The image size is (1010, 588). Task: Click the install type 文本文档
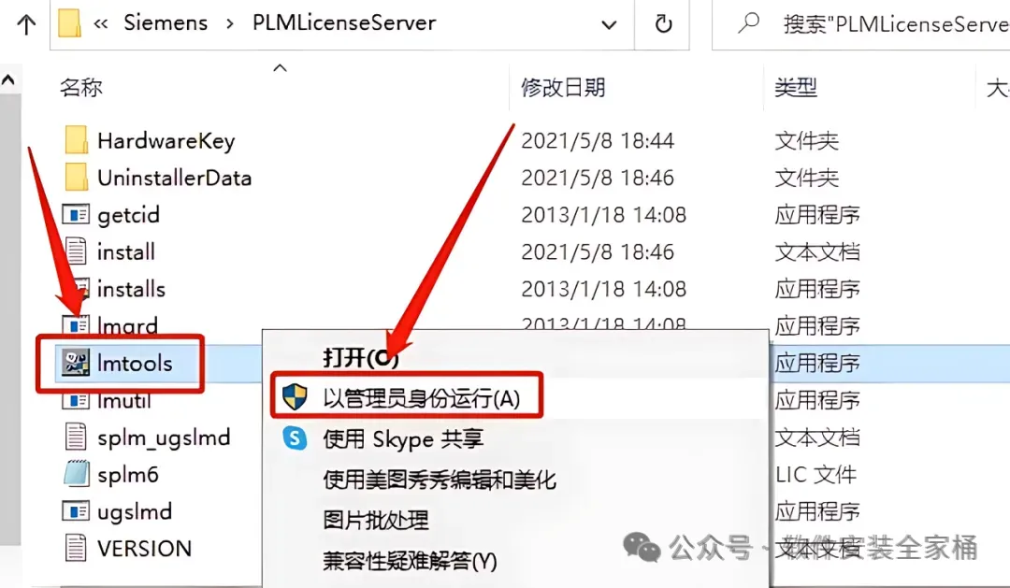point(816,251)
